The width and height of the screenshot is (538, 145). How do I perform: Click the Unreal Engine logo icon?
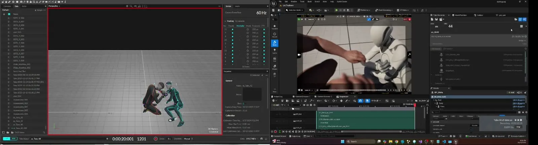274,3
